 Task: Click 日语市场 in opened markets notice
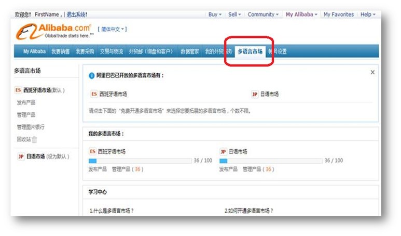(269, 94)
